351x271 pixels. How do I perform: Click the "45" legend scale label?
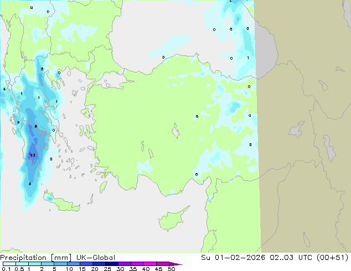pos(158,269)
